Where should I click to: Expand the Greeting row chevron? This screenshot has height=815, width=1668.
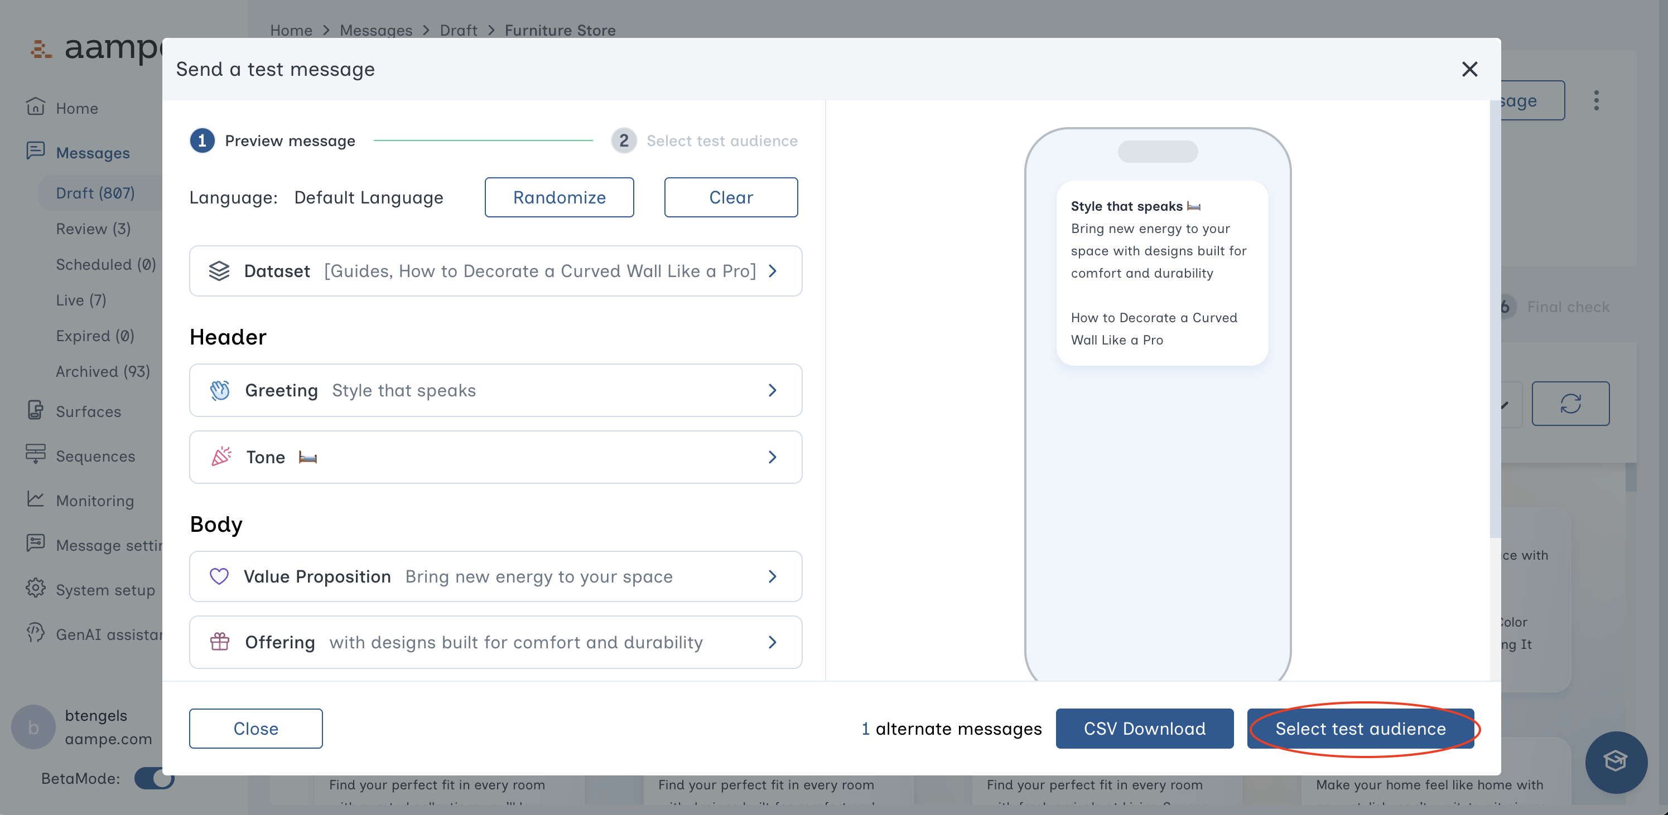pyautogui.click(x=772, y=390)
